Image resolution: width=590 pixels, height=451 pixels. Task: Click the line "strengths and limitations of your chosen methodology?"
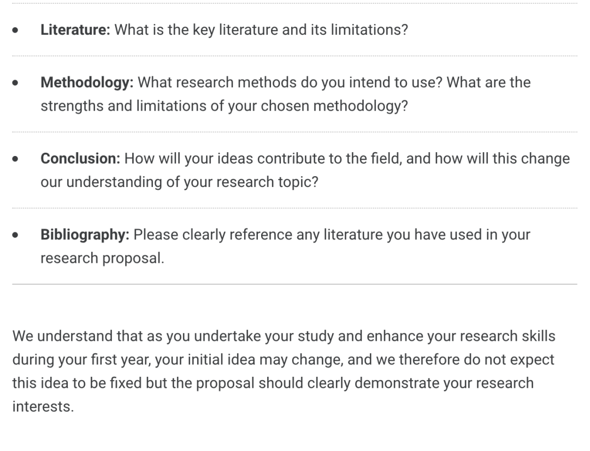click(x=224, y=106)
